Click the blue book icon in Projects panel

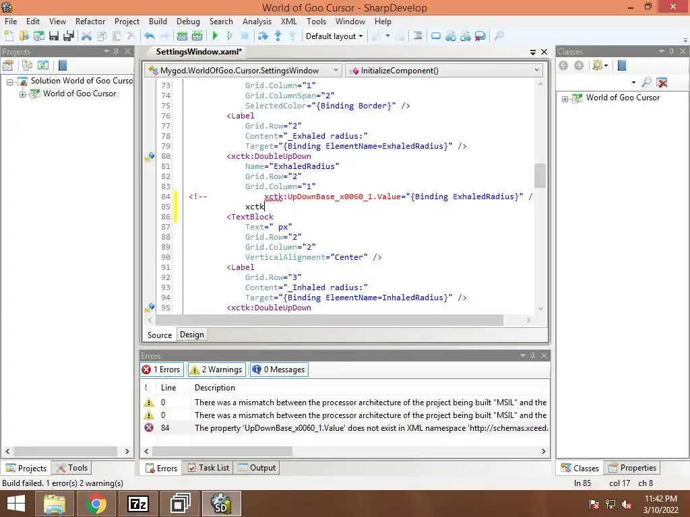click(x=63, y=65)
